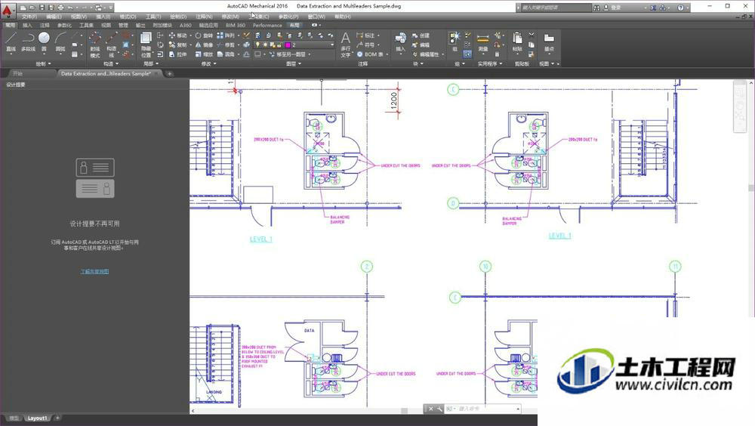This screenshot has height=426, width=755.
Task: Click the Plot/Print icon in quick access toolbar
Action: (x=60, y=8)
